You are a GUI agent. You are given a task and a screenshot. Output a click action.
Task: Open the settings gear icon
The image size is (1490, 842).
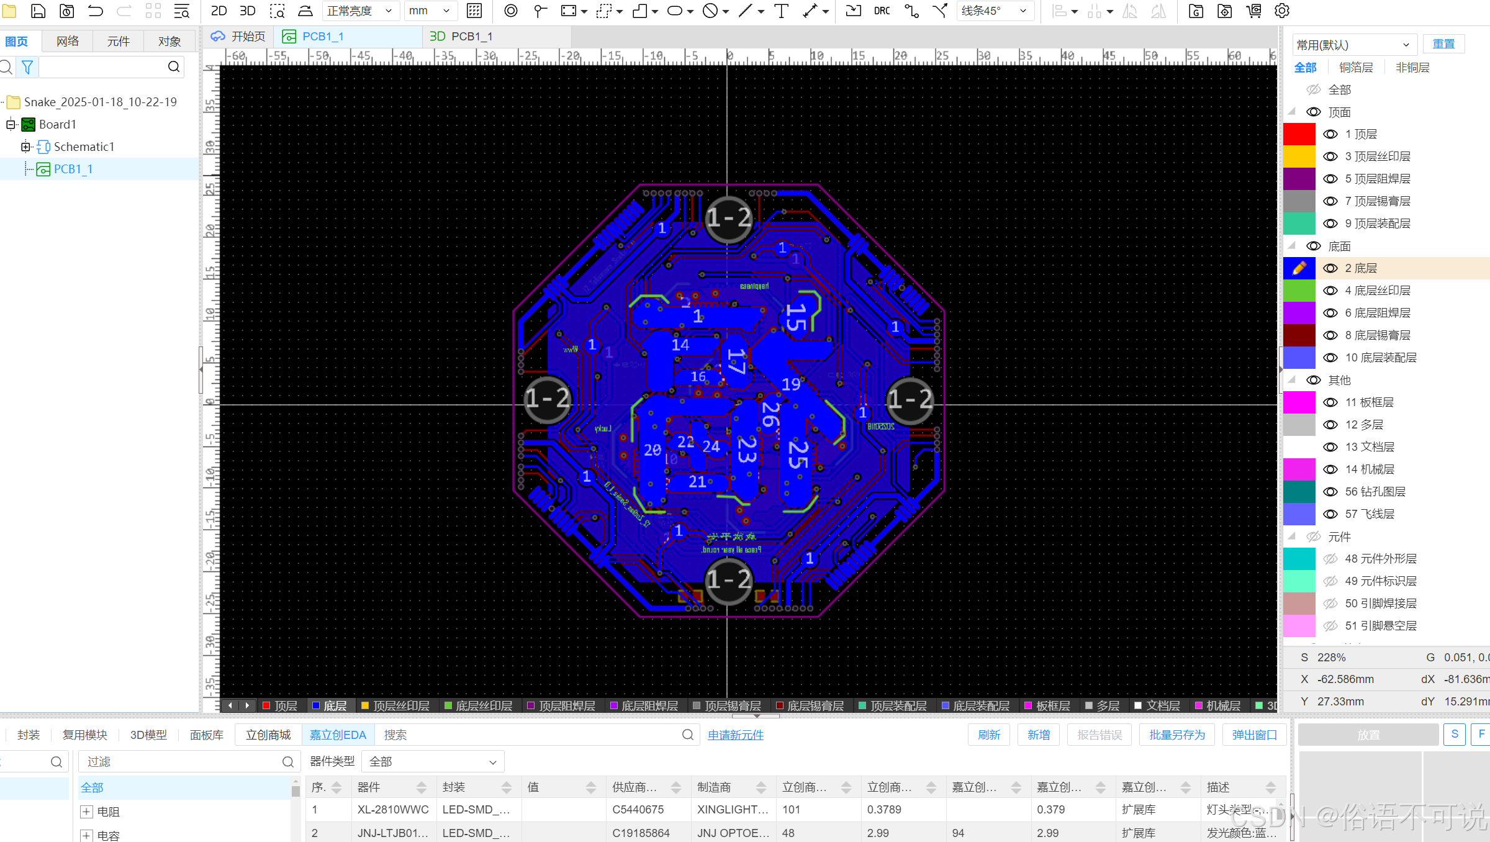(1282, 11)
